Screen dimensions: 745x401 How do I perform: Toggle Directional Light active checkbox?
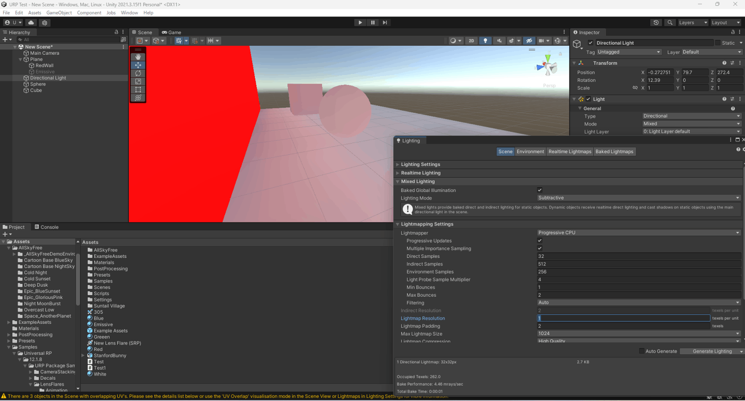click(591, 43)
